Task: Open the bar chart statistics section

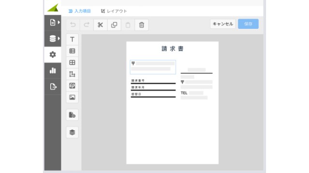Action: pos(53,71)
